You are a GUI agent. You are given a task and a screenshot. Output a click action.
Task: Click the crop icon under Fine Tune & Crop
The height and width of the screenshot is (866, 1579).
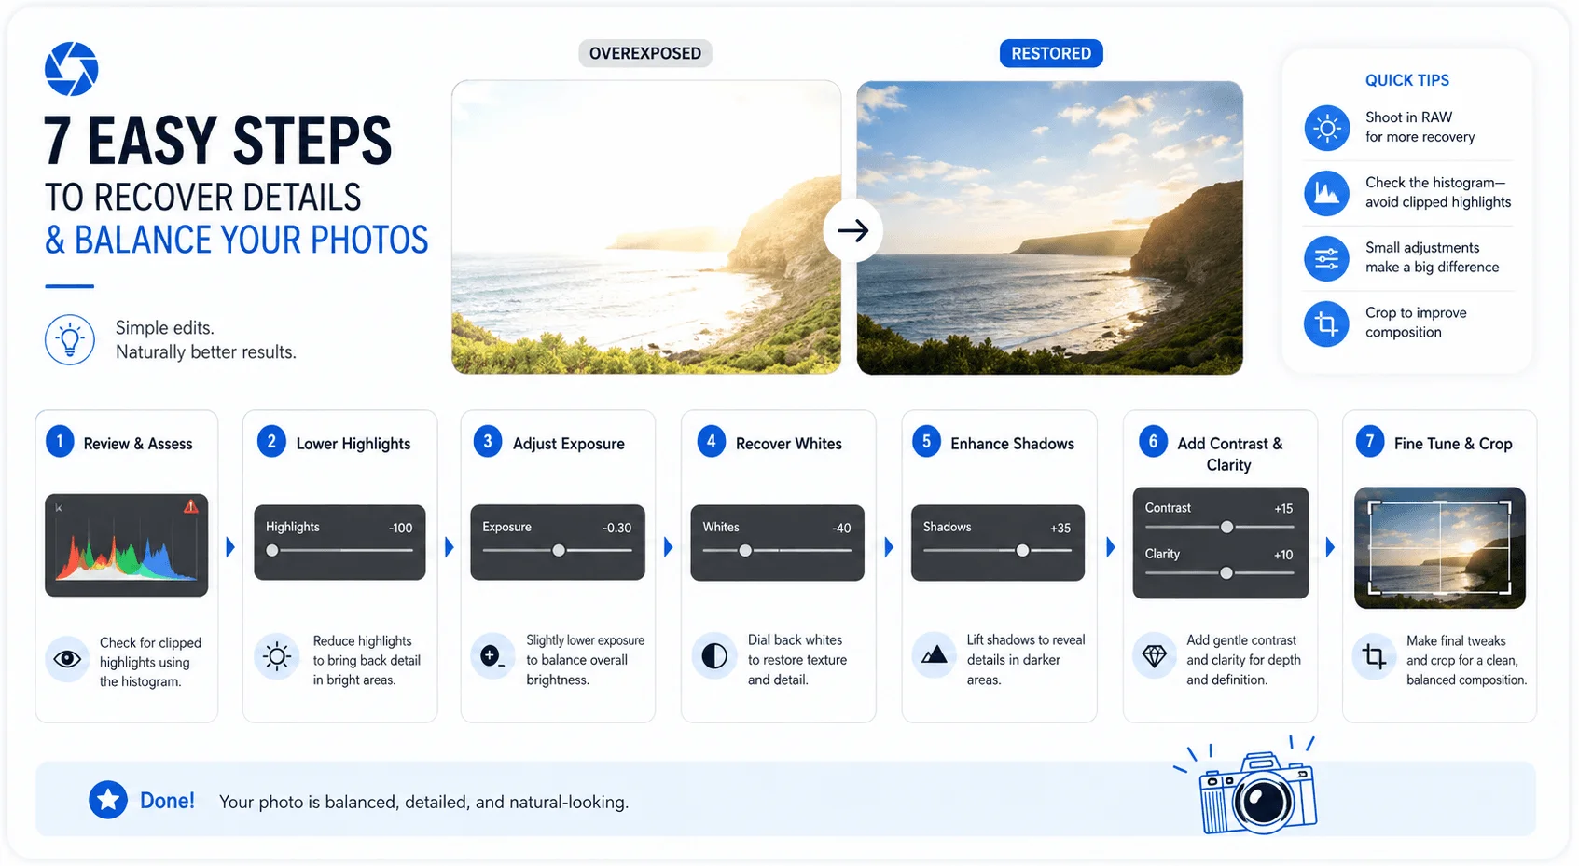pos(1375,656)
